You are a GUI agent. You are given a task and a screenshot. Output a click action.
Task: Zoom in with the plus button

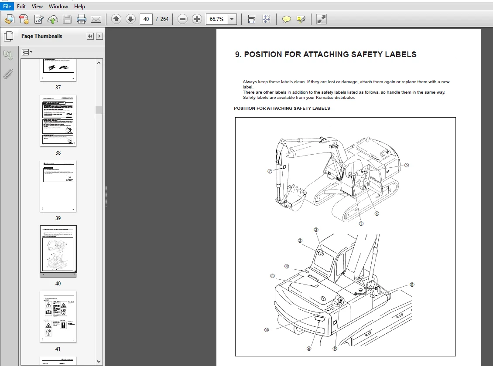(x=197, y=19)
